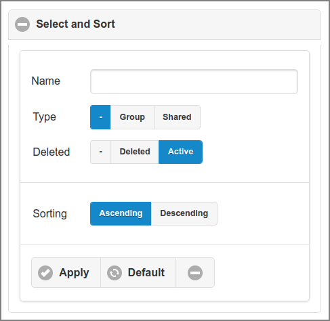Click the Name input field
330x321 pixels.
click(x=194, y=81)
